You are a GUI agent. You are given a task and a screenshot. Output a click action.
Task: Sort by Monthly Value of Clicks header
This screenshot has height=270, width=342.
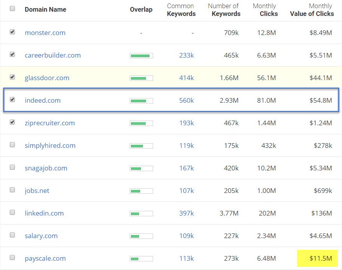pyautogui.click(x=312, y=10)
